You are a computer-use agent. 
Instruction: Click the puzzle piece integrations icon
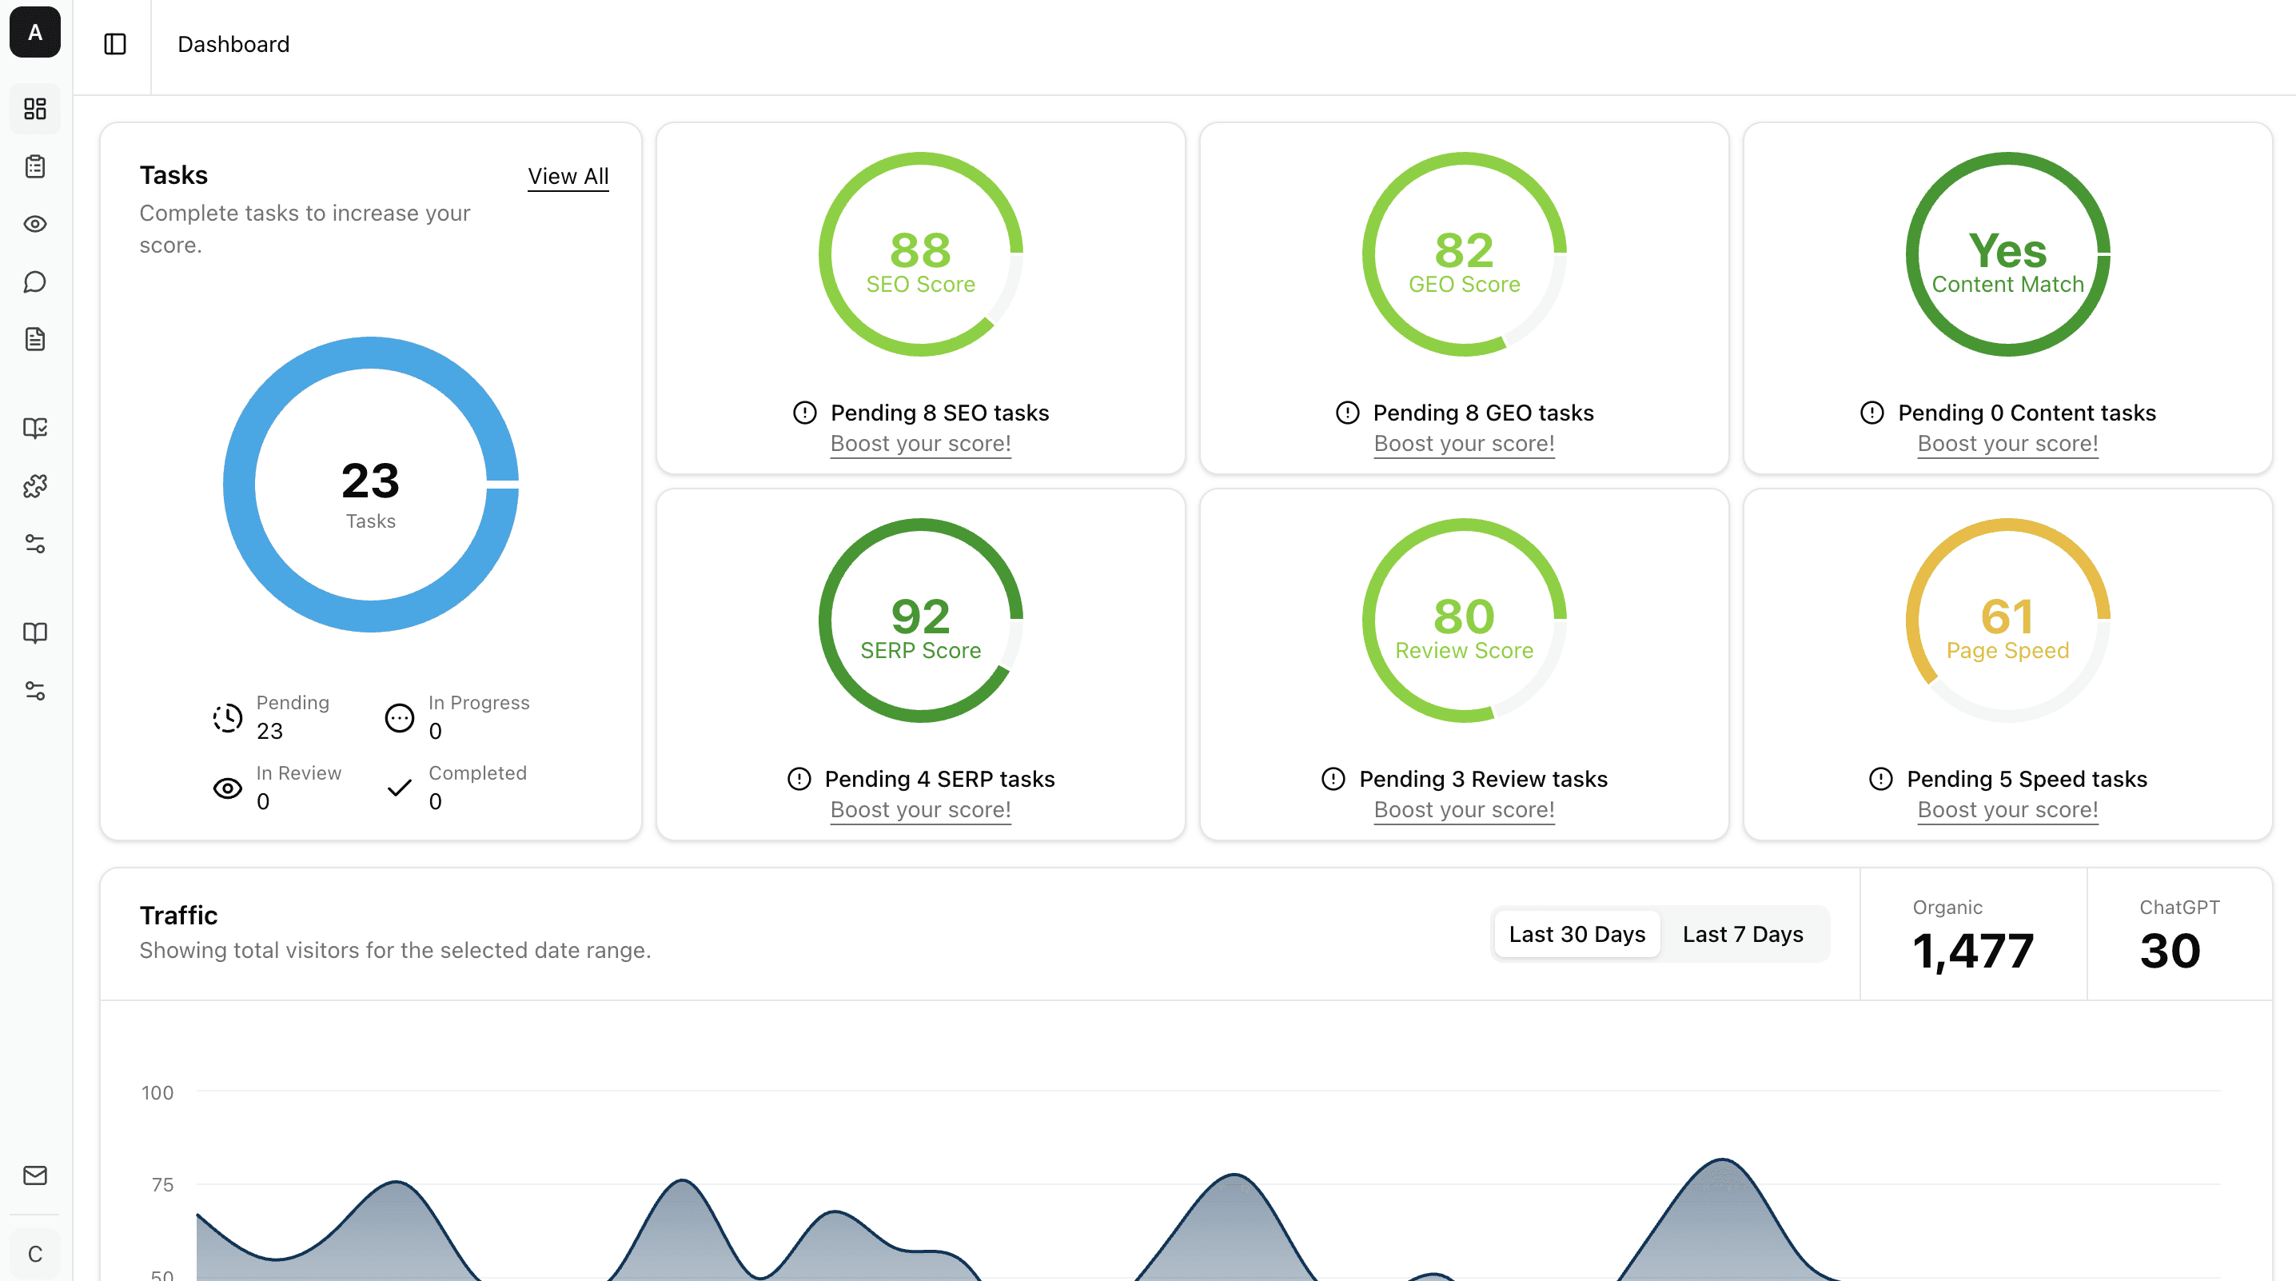click(34, 486)
